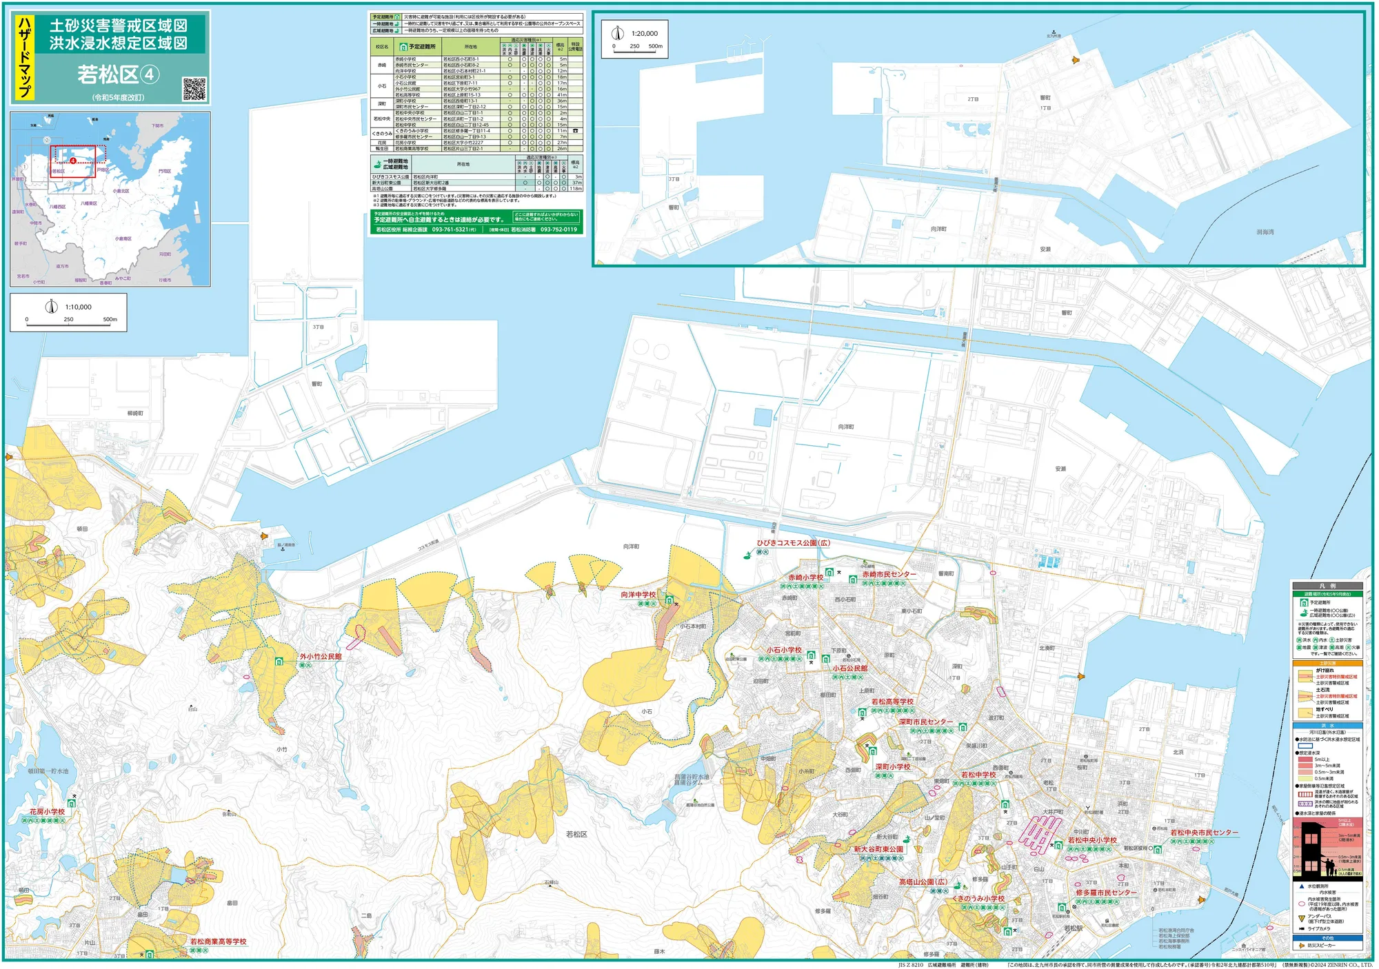The height and width of the screenshot is (969, 1379).
Task: Click the address 若松区西小石町8-1 in the table
Action: point(461,59)
